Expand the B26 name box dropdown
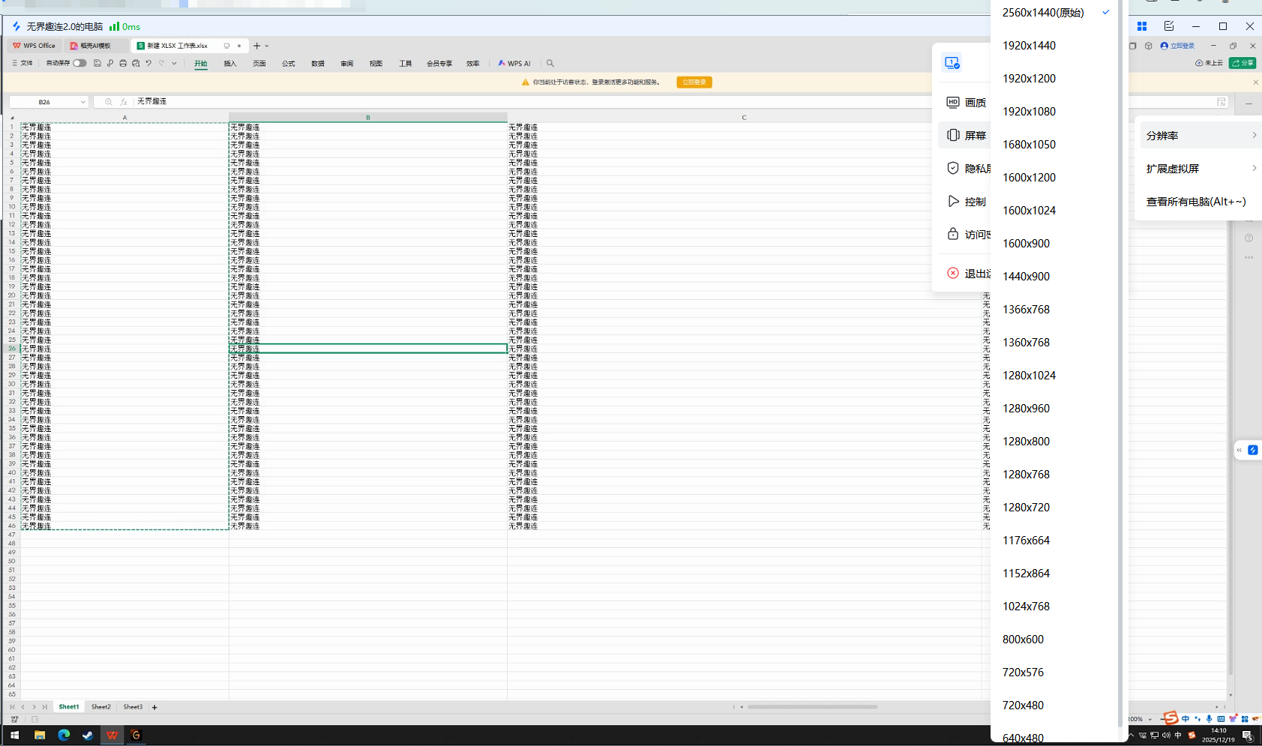Image resolution: width=1262 pixels, height=746 pixels. tap(82, 102)
